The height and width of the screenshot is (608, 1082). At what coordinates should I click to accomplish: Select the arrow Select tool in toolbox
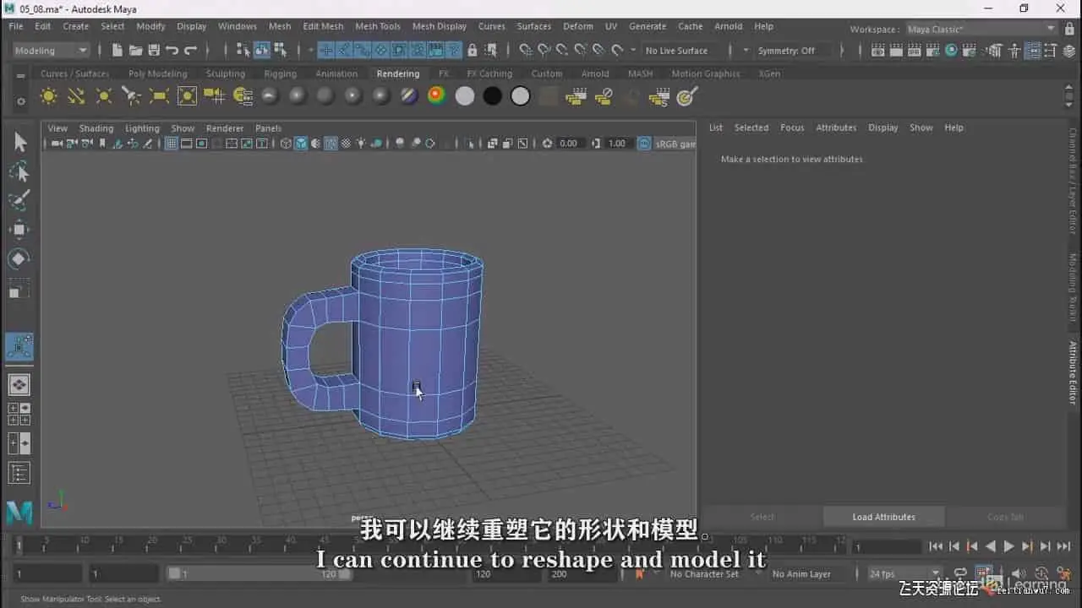click(19, 143)
